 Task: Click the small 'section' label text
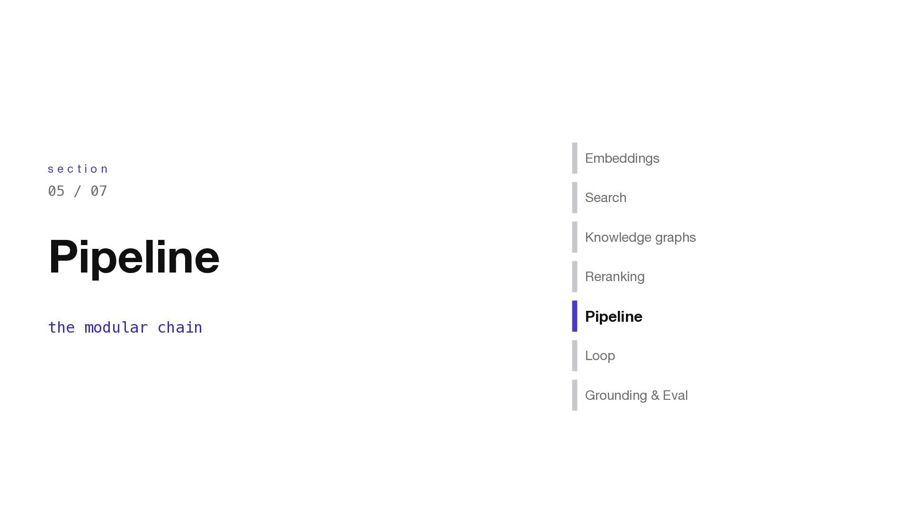78,169
